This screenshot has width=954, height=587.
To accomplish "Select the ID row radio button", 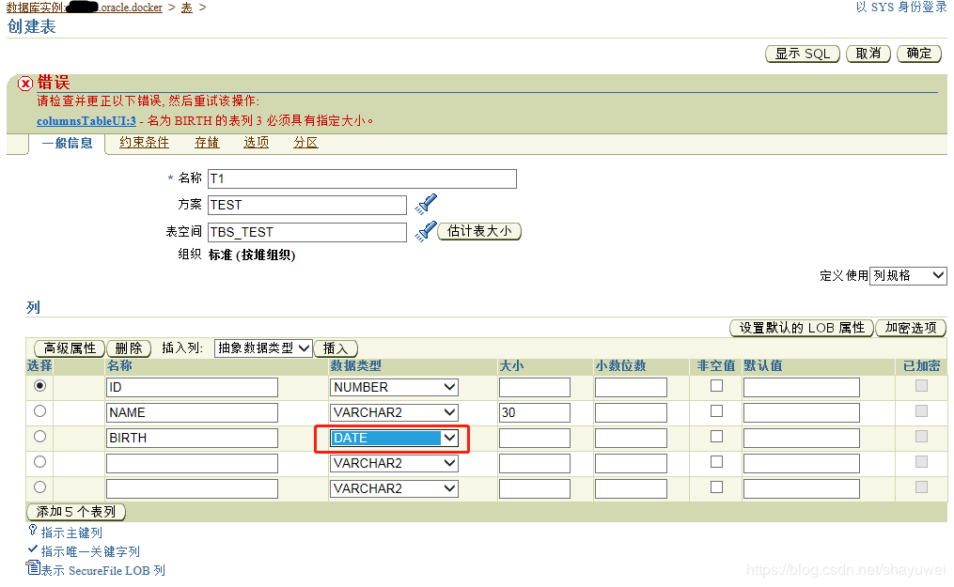I will 40,386.
